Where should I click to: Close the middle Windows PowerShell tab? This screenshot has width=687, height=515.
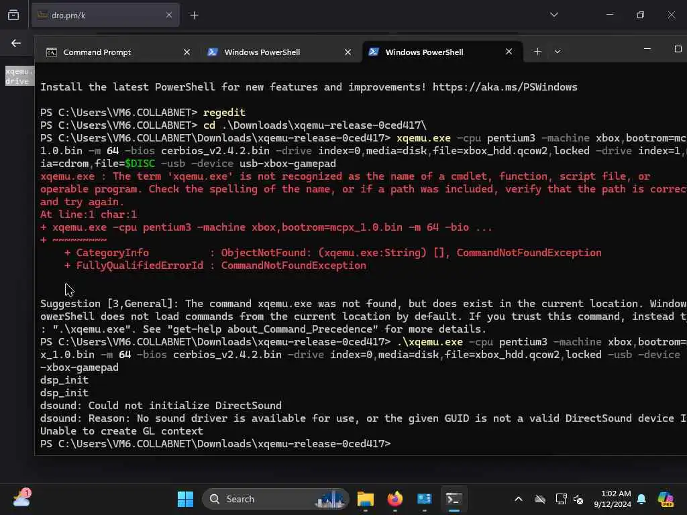pos(348,52)
